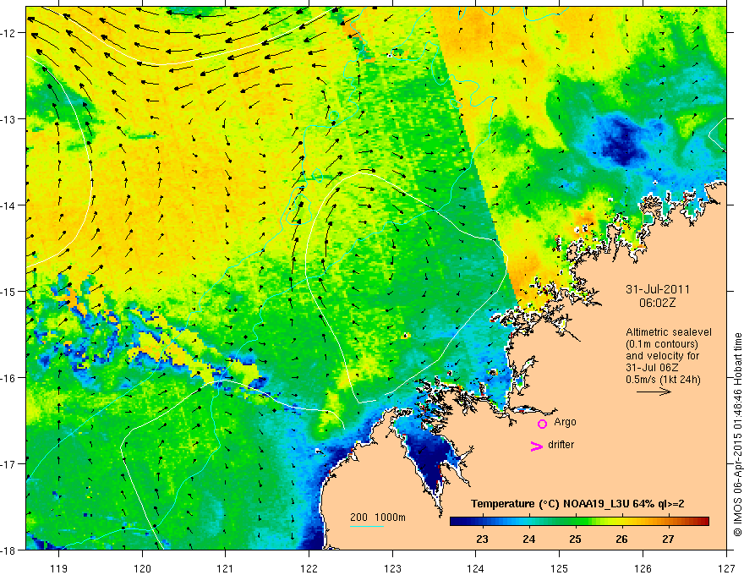Click latitude tick label -14
Screen dimensions: 744x575
click(x=8, y=205)
